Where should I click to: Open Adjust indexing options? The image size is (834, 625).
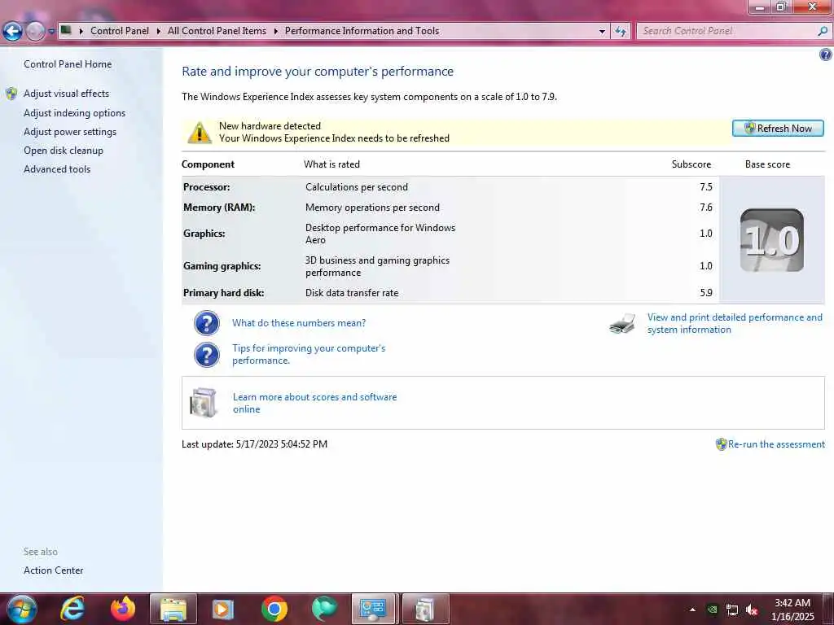coord(74,113)
